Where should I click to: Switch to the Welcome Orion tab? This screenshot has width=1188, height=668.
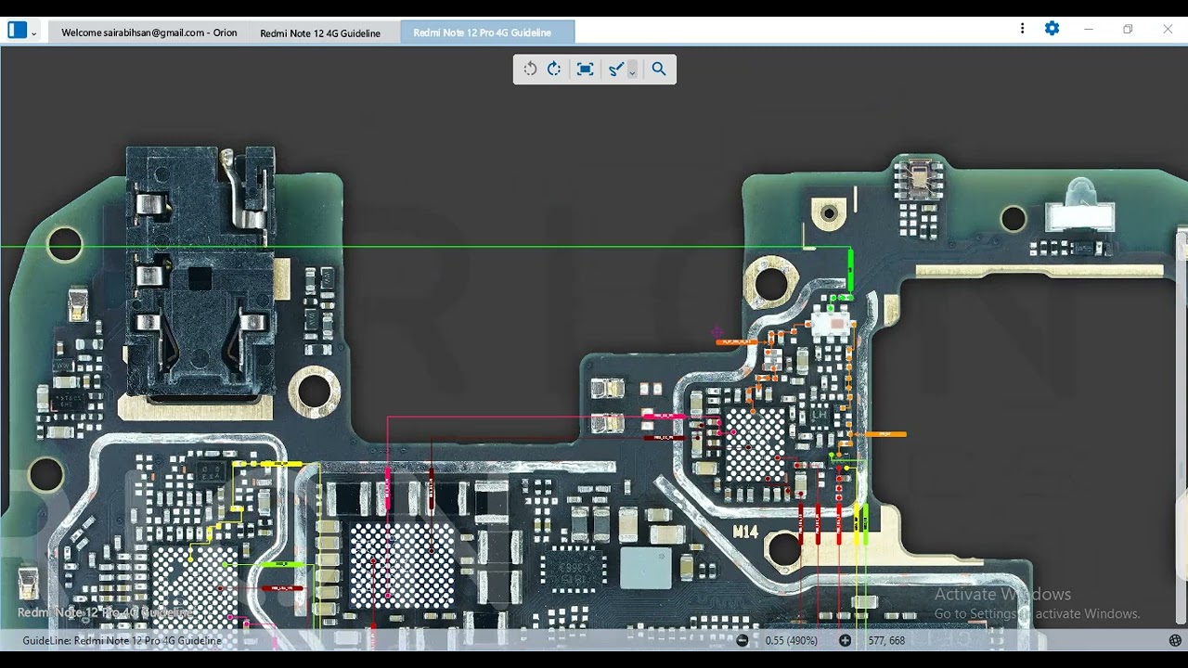click(148, 32)
